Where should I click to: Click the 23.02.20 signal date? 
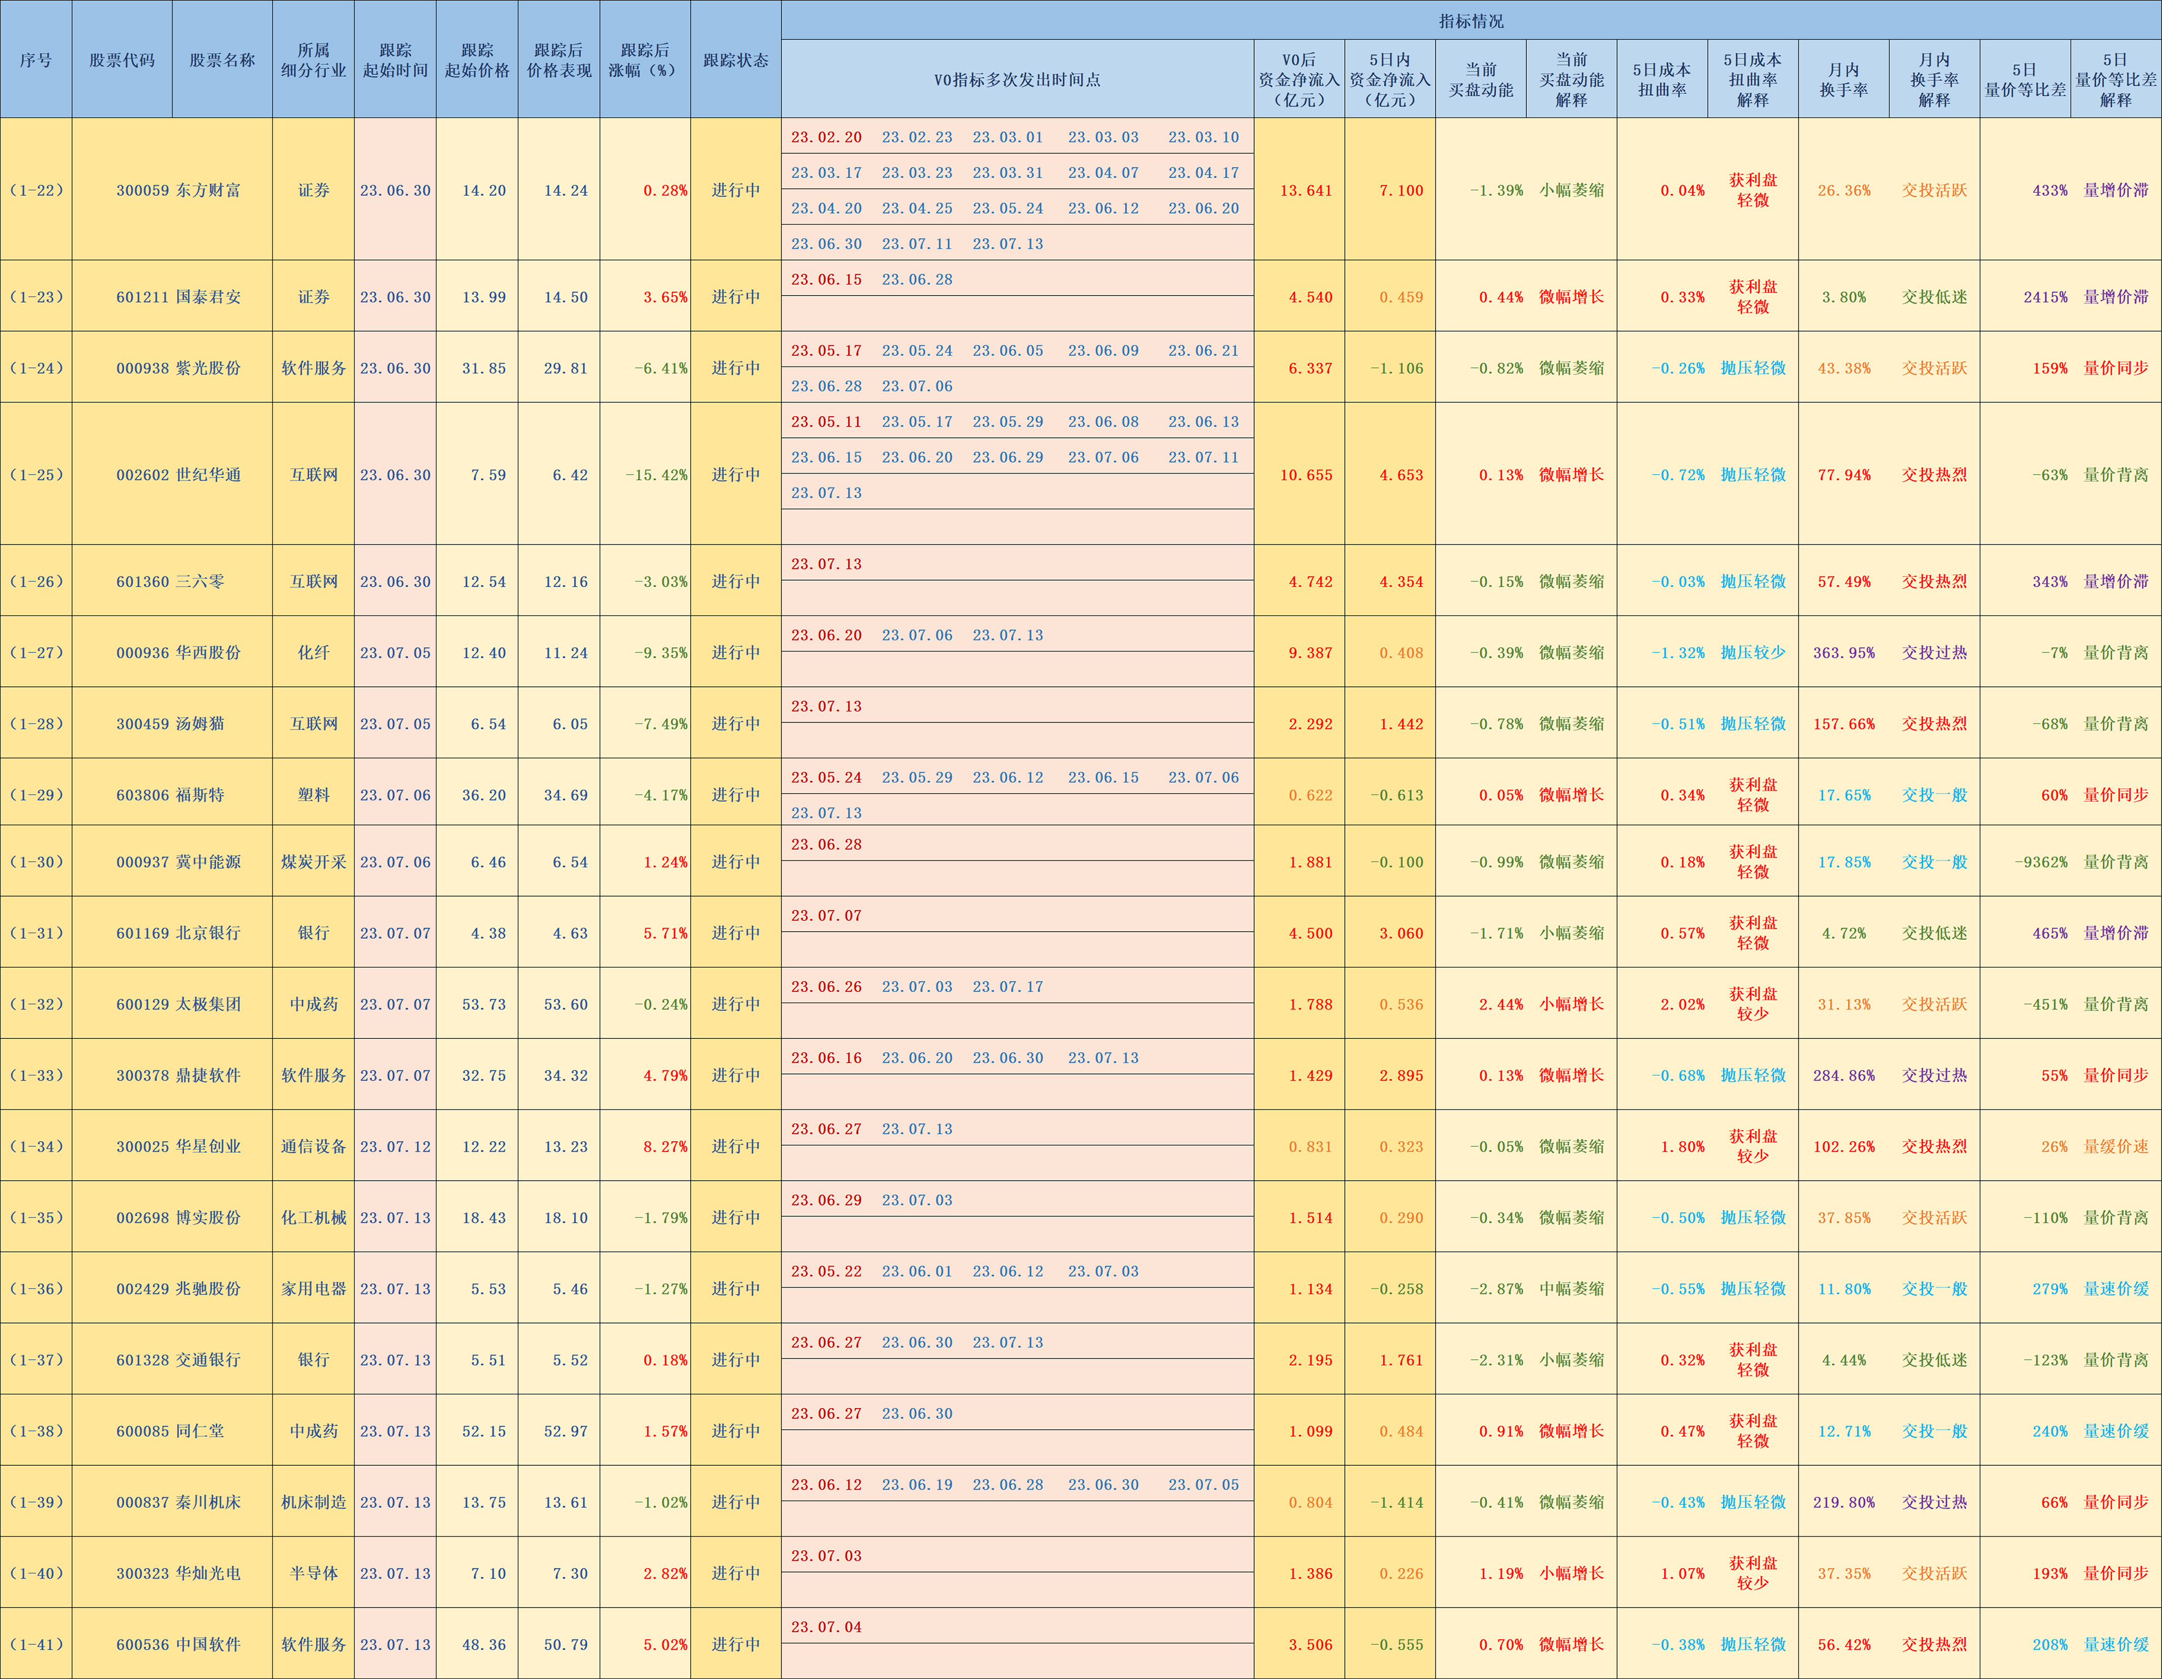coord(826,137)
